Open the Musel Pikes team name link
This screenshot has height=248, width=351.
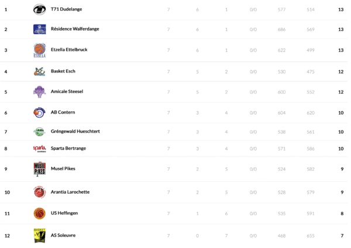click(63, 169)
